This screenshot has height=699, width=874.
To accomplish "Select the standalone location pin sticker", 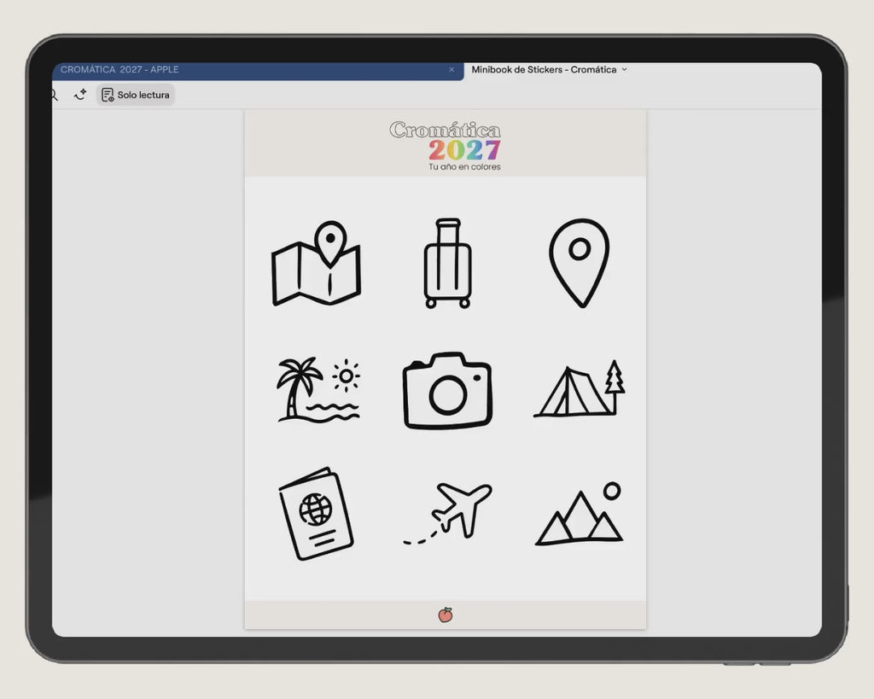I will coord(580,263).
